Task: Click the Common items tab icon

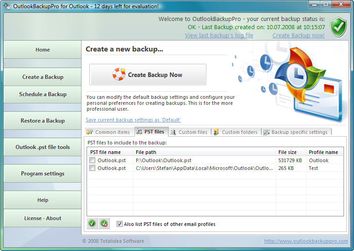Action: pyautogui.click(x=90, y=132)
